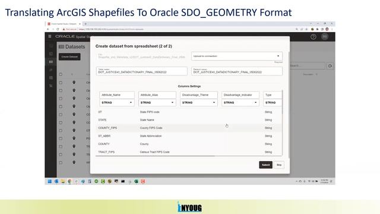Click the clock in the system tray

click(x=324, y=181)
